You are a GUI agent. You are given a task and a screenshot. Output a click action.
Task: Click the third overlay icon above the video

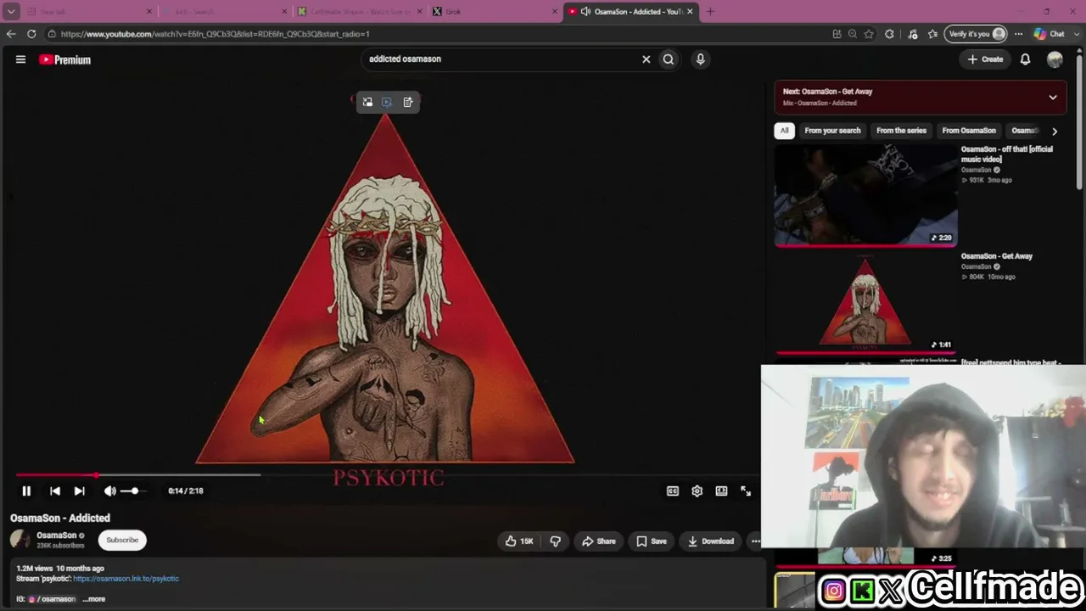tap(407, 102)
